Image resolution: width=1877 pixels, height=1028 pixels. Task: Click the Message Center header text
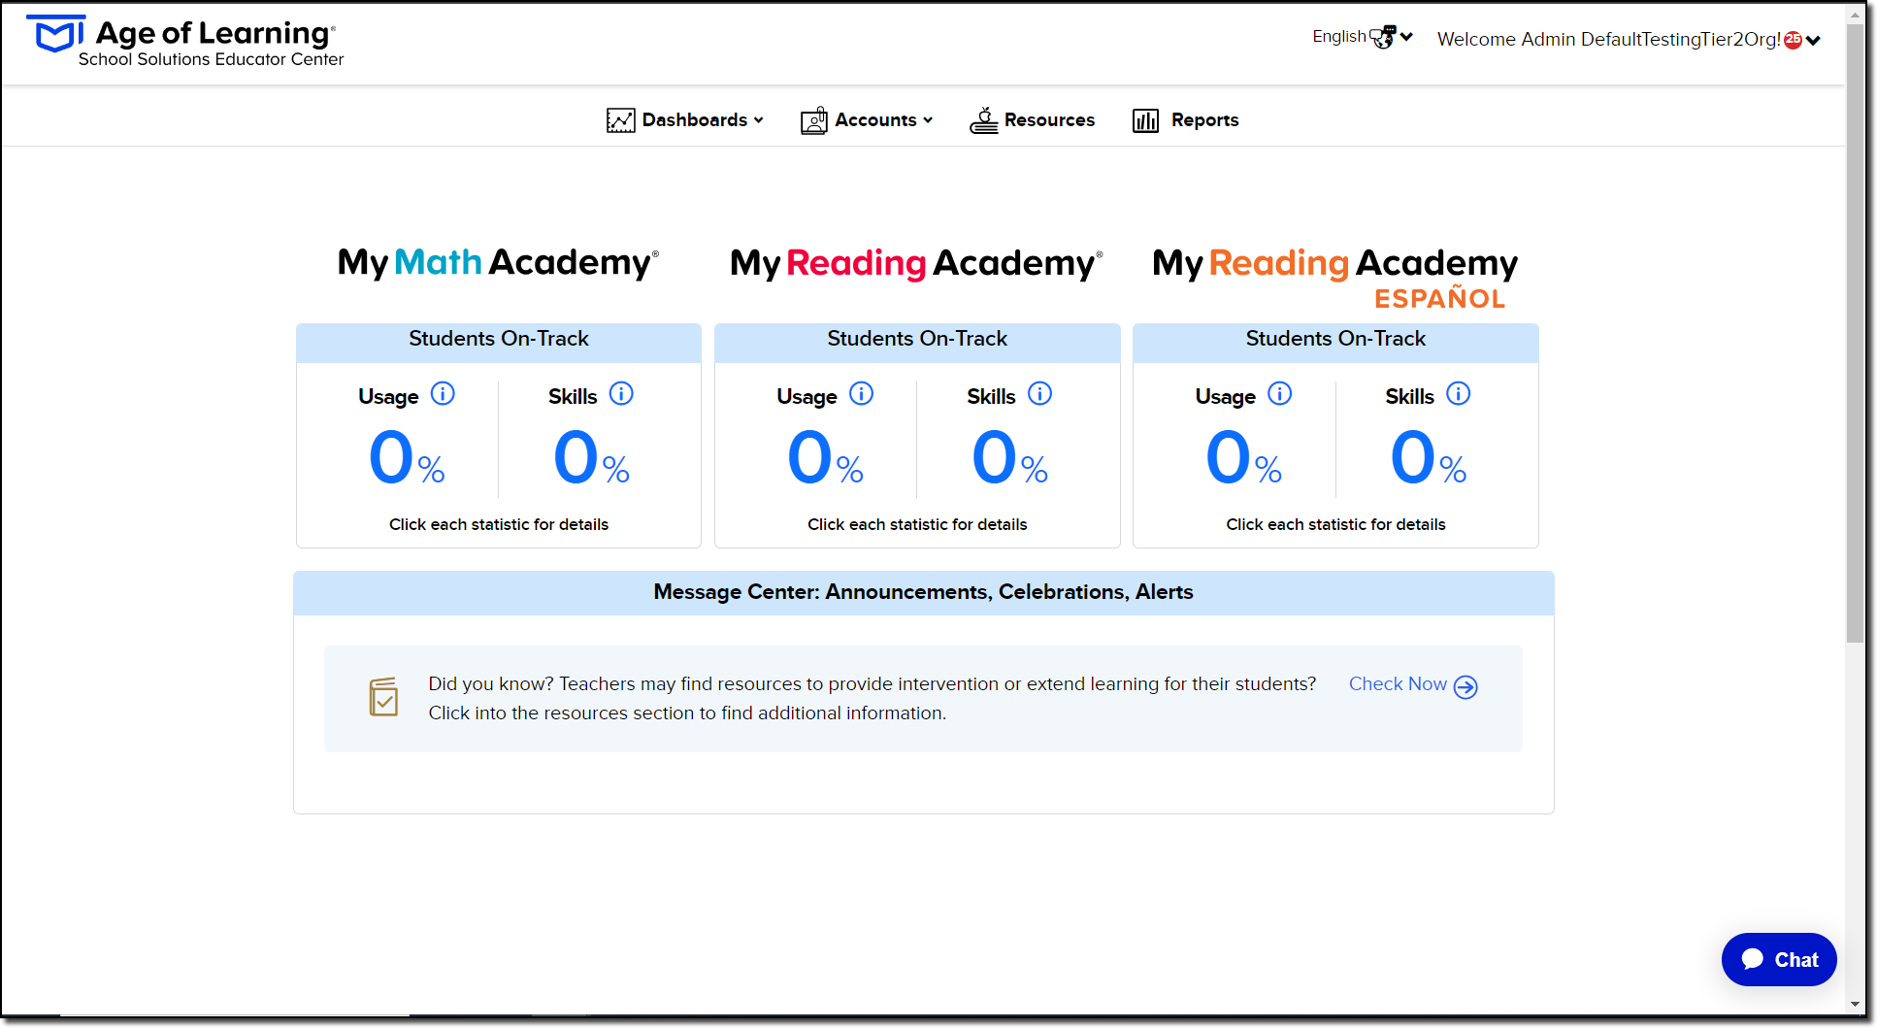[923, 592]
